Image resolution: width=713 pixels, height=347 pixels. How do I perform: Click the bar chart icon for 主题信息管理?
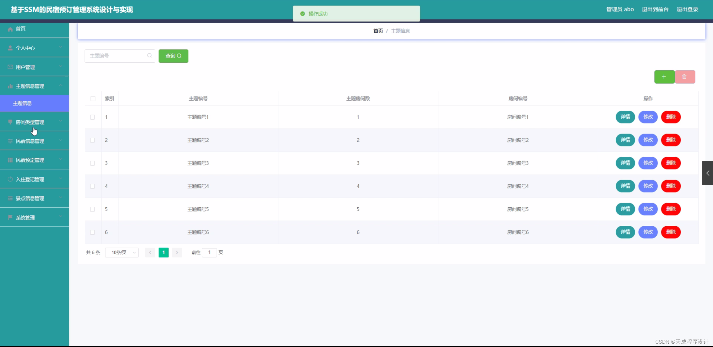10,86
